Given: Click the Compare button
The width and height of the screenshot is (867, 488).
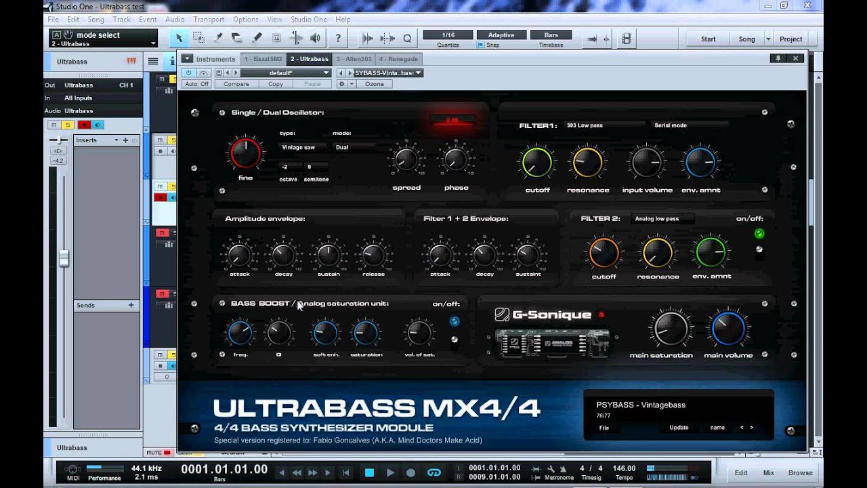Looking at the screenshot, I should tap(236, 84).
